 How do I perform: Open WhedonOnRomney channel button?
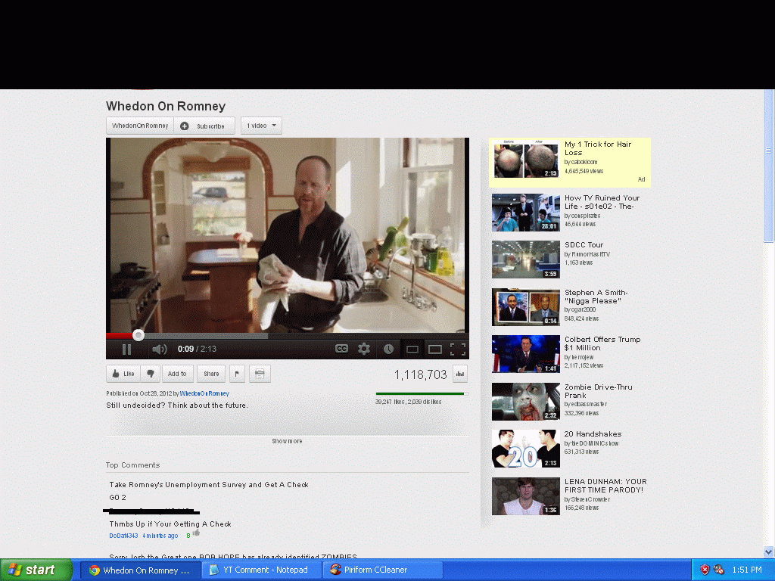pos(140,126)
